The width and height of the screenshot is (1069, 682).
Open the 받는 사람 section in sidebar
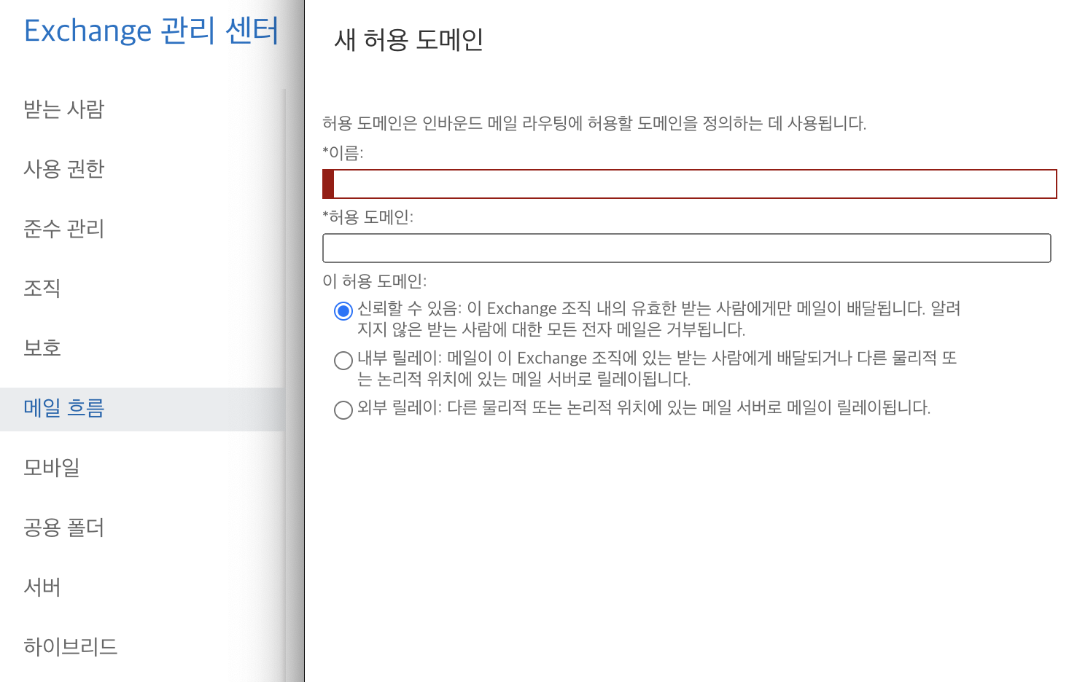tap(64, 109)
